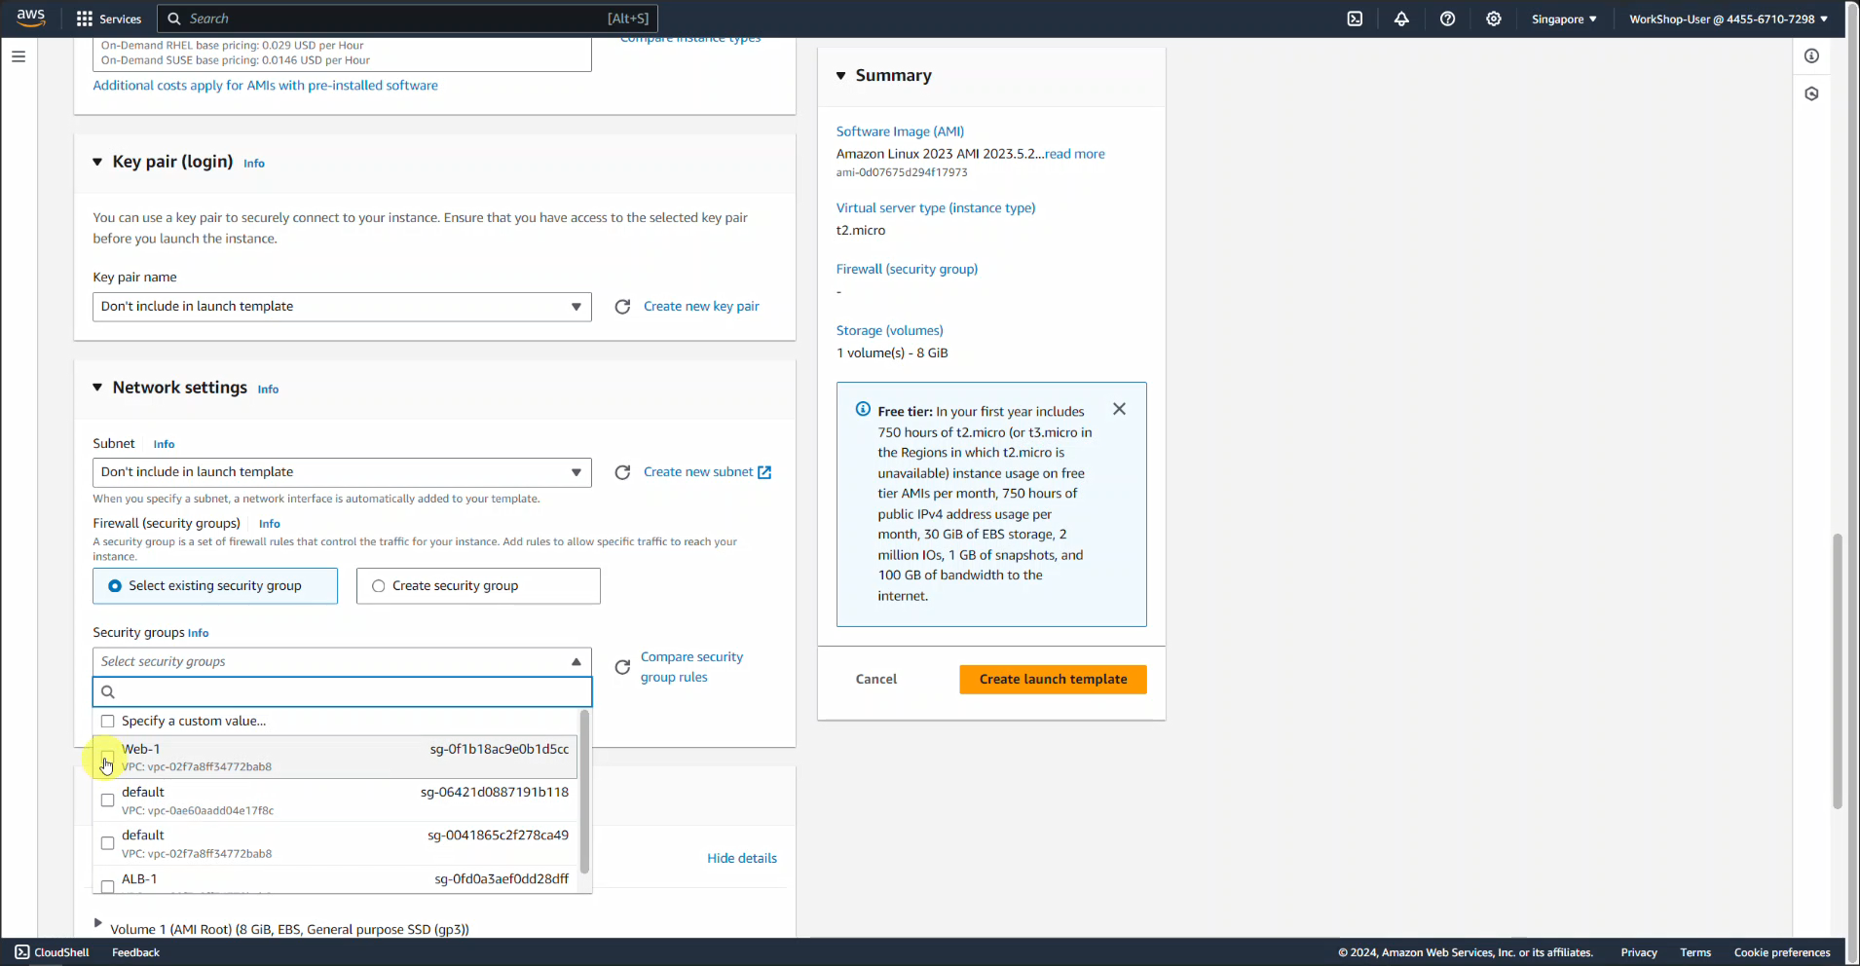The height and width of the screenshot is (966, 1860).
Task: Open Info link next to Network settings
Action: click(268, 390)
